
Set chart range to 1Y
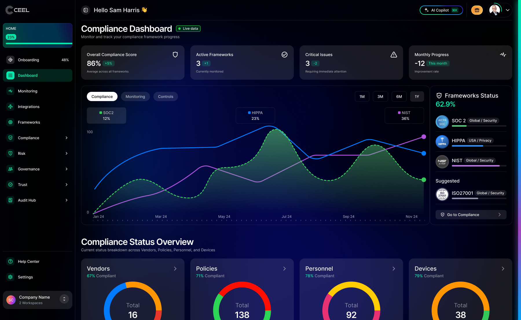[x=417, y=96]
